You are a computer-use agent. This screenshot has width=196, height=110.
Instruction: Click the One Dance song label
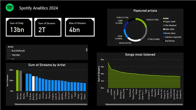coord(171,93)
